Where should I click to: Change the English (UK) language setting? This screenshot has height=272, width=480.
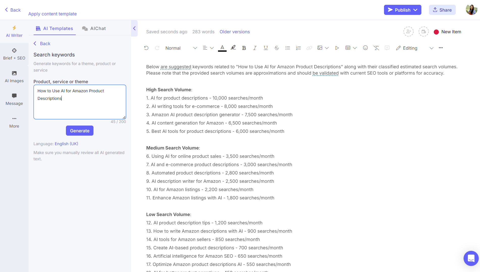66,144
